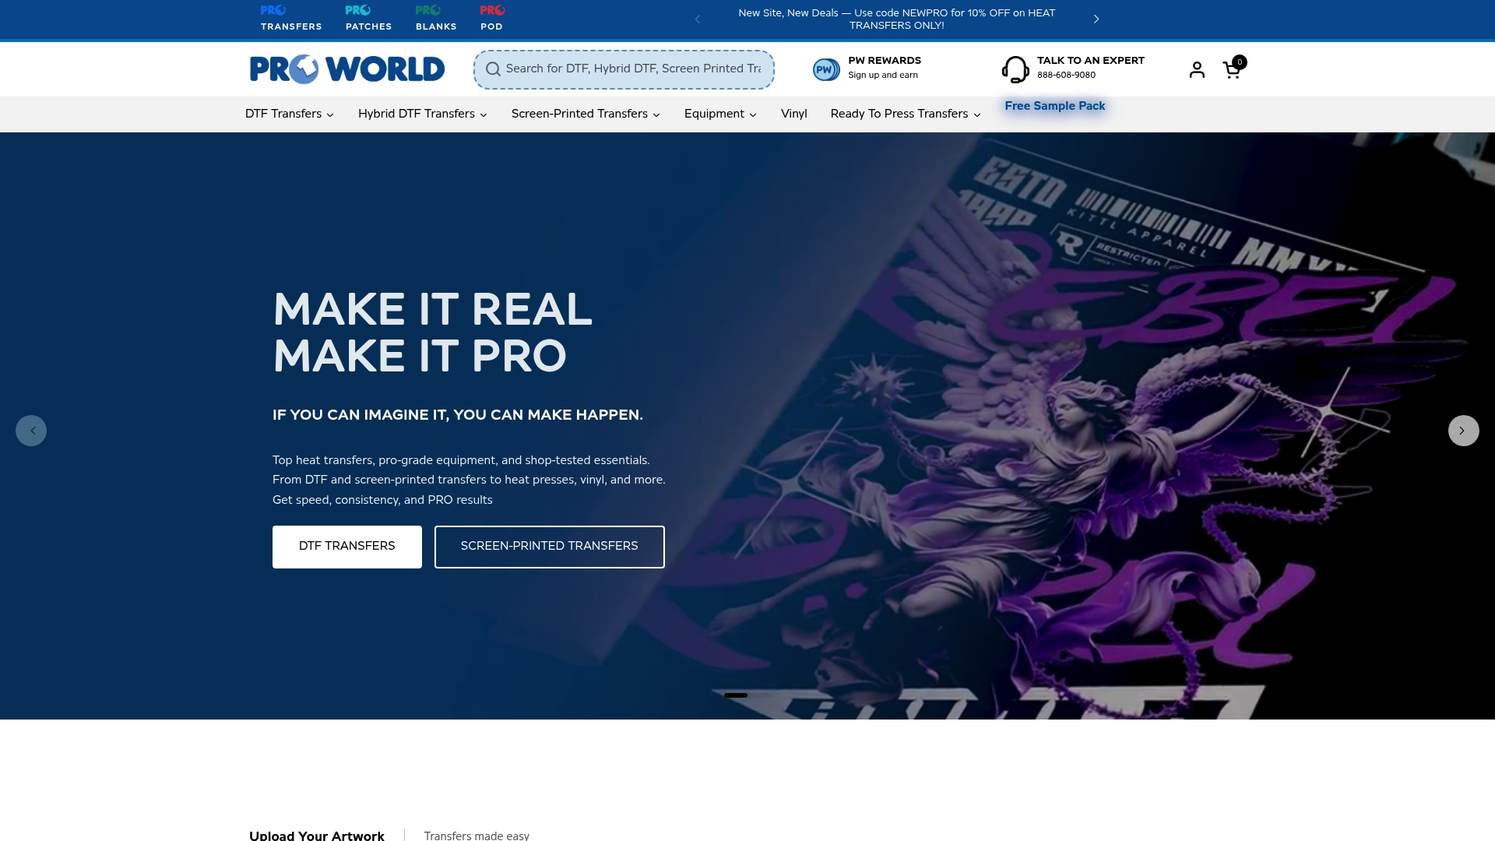Show previous announcement with left arrow
1495x841 pixels.
click(x=698, y=19)
